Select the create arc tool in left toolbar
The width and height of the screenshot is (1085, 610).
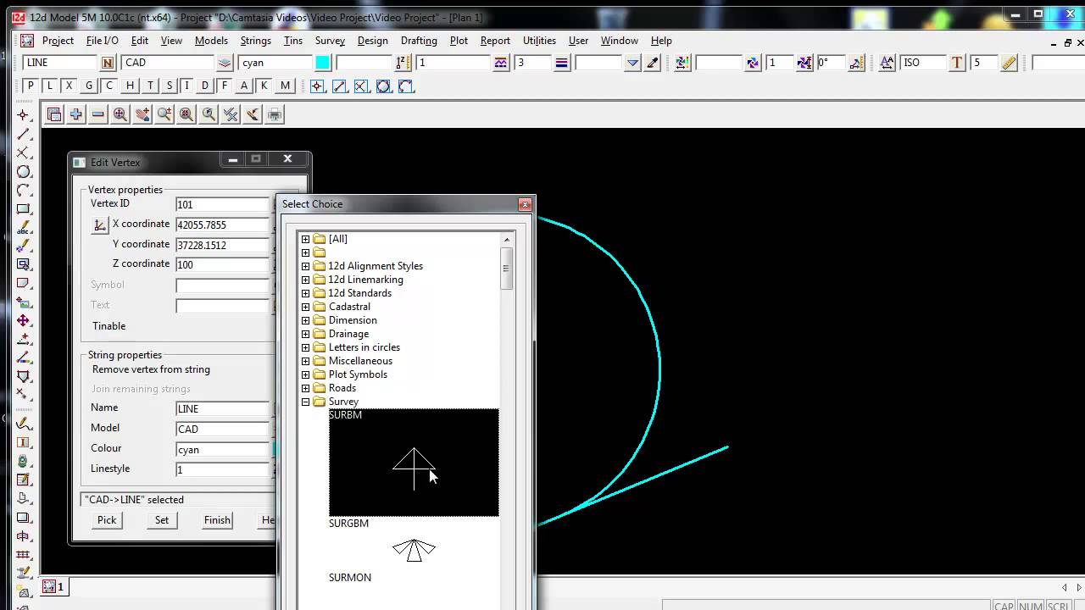tap(24, 191)
